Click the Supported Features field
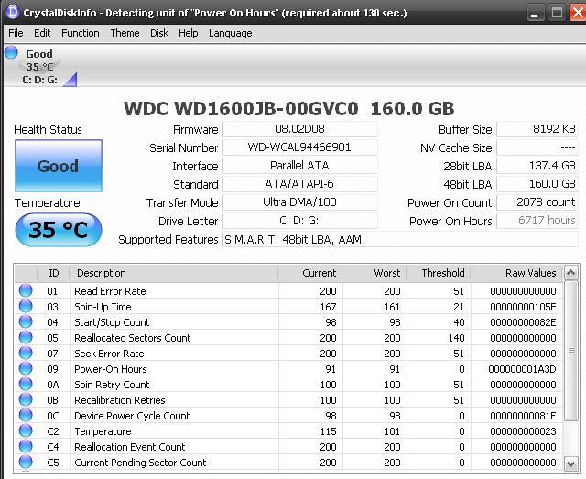Viewport: 586px width, 479px height. [400, 239]
